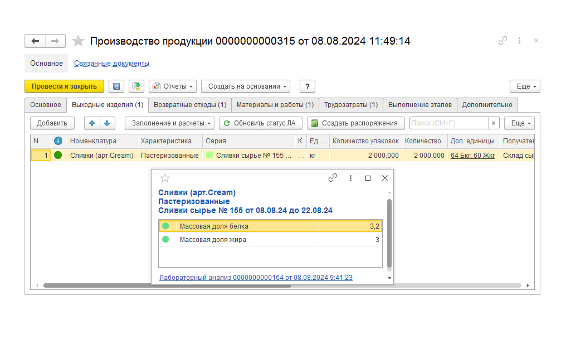
Task: Open the Отчеты dropdown
Action: pos(173,86)
